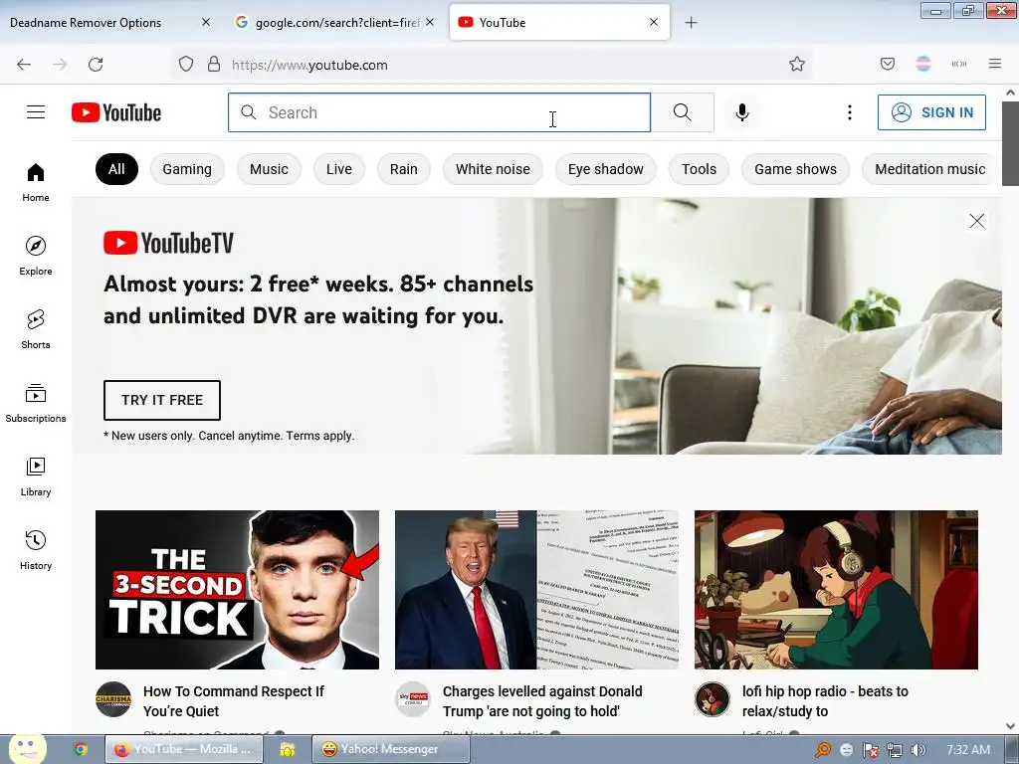1019x764 pixels.
Task: Select the Music filter chip
Action: pyautogui.click(x=269, y=169)
